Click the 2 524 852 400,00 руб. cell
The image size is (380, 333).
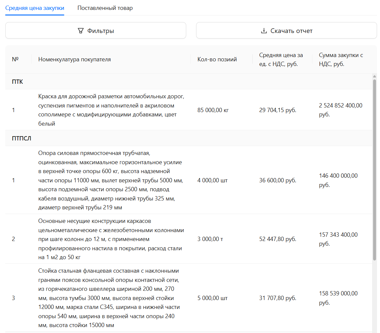[340, 110]
